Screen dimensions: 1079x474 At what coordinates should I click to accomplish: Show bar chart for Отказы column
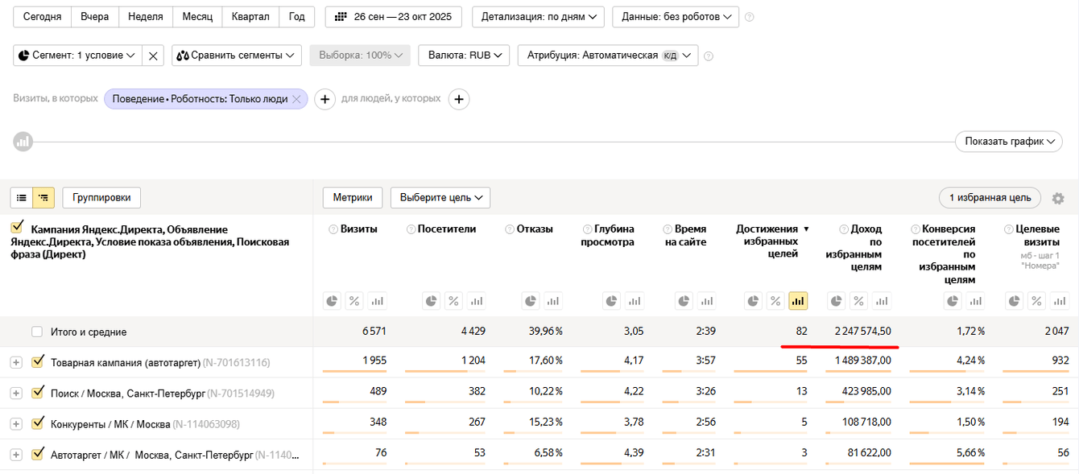(x=552, y=301)
